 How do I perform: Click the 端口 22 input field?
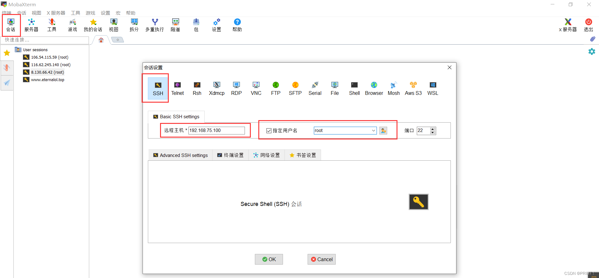pos(423,130)
